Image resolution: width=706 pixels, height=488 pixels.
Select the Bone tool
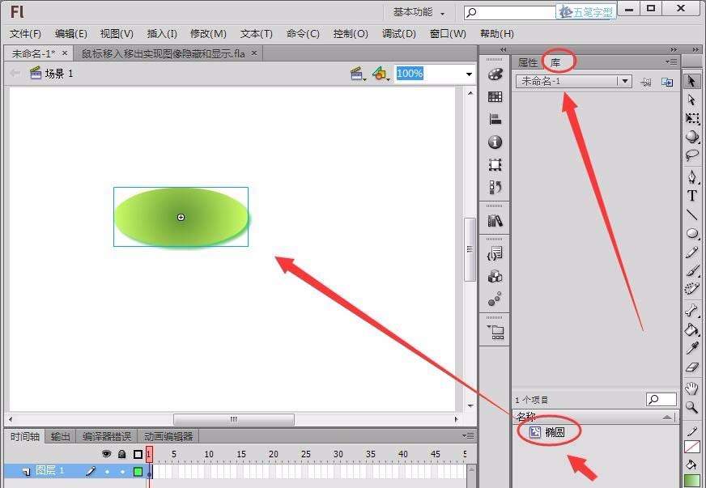(691, 310)
